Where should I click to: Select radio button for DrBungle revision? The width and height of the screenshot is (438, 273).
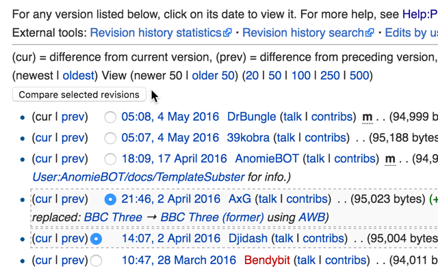click(110, 117)
